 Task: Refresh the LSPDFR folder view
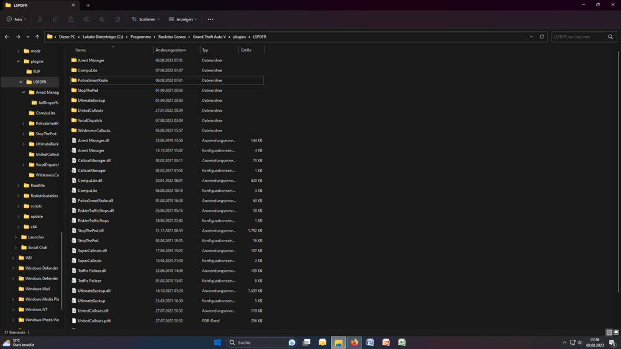click(542, 37)
